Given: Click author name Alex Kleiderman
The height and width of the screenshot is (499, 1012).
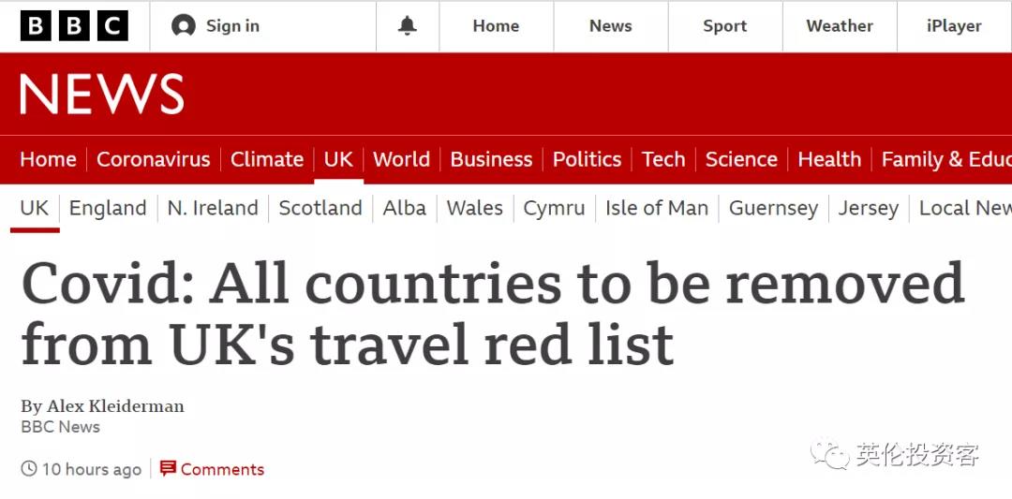Looking at the screenshot, I should (x=115, y=406).
